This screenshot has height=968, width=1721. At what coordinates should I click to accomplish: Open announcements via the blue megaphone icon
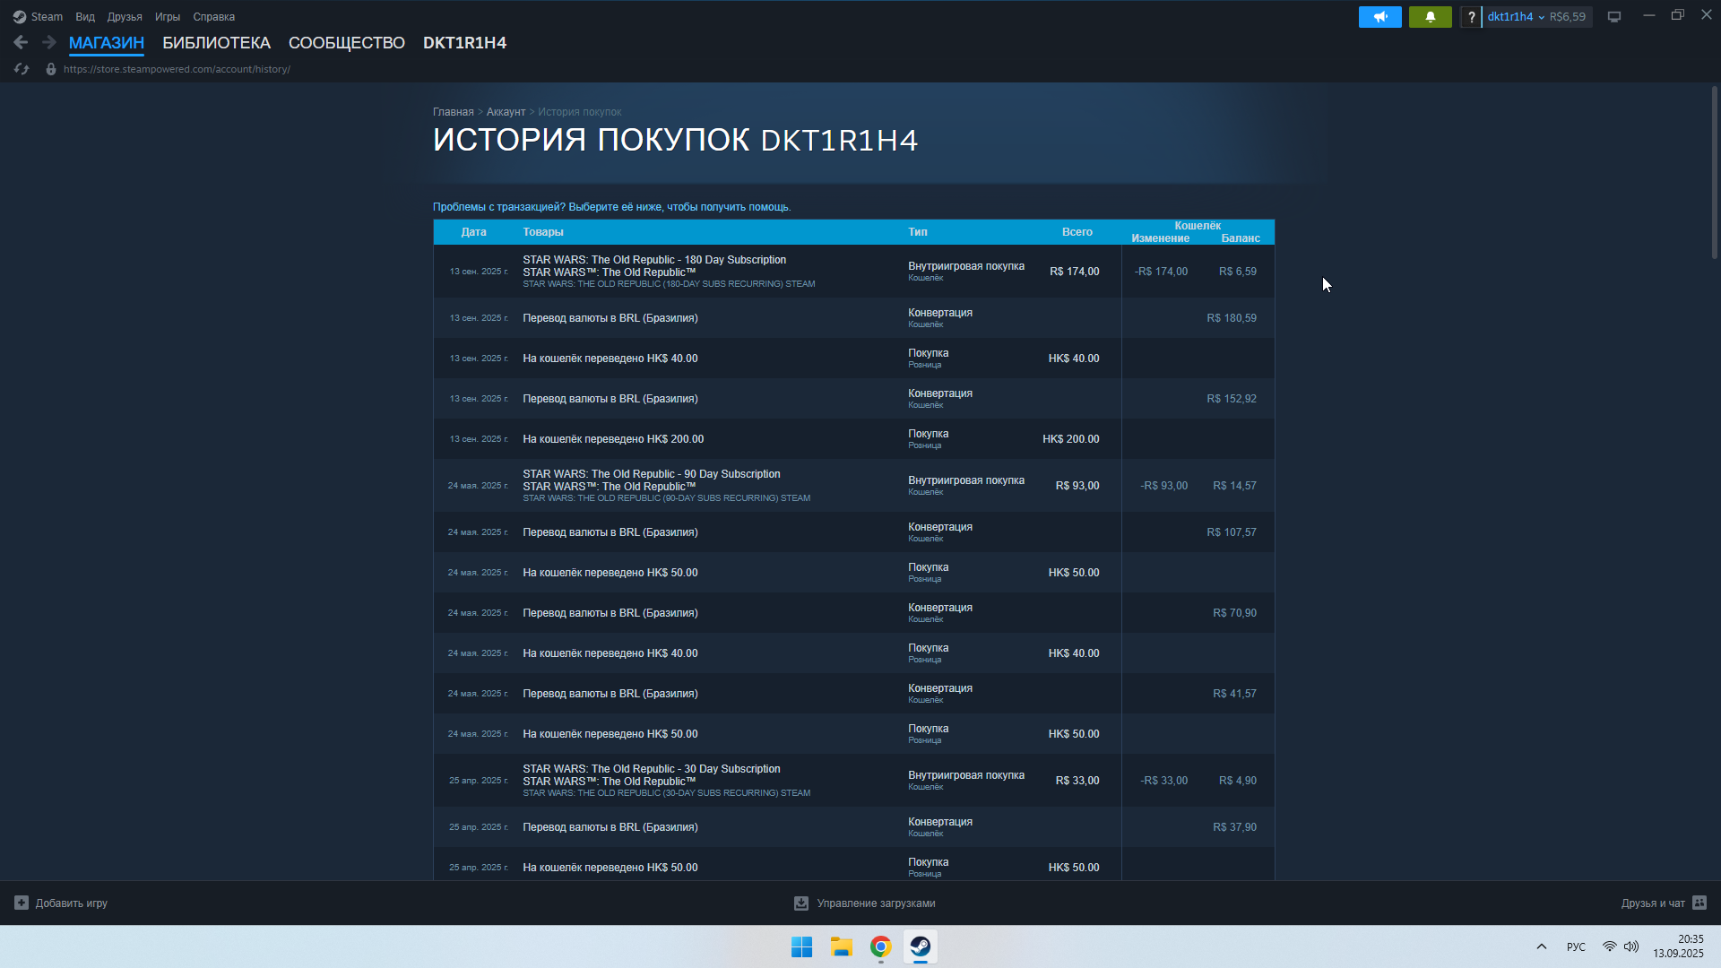1380,17
